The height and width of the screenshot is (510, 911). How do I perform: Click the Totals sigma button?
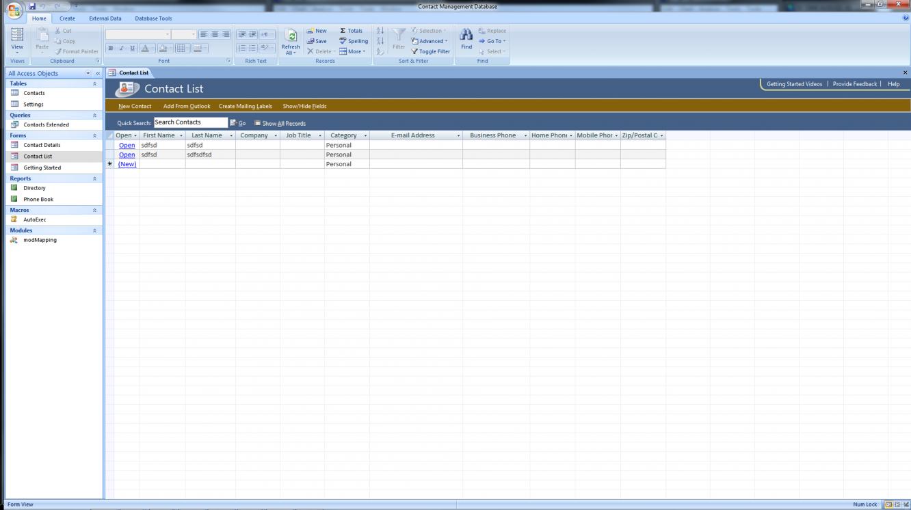352,31
